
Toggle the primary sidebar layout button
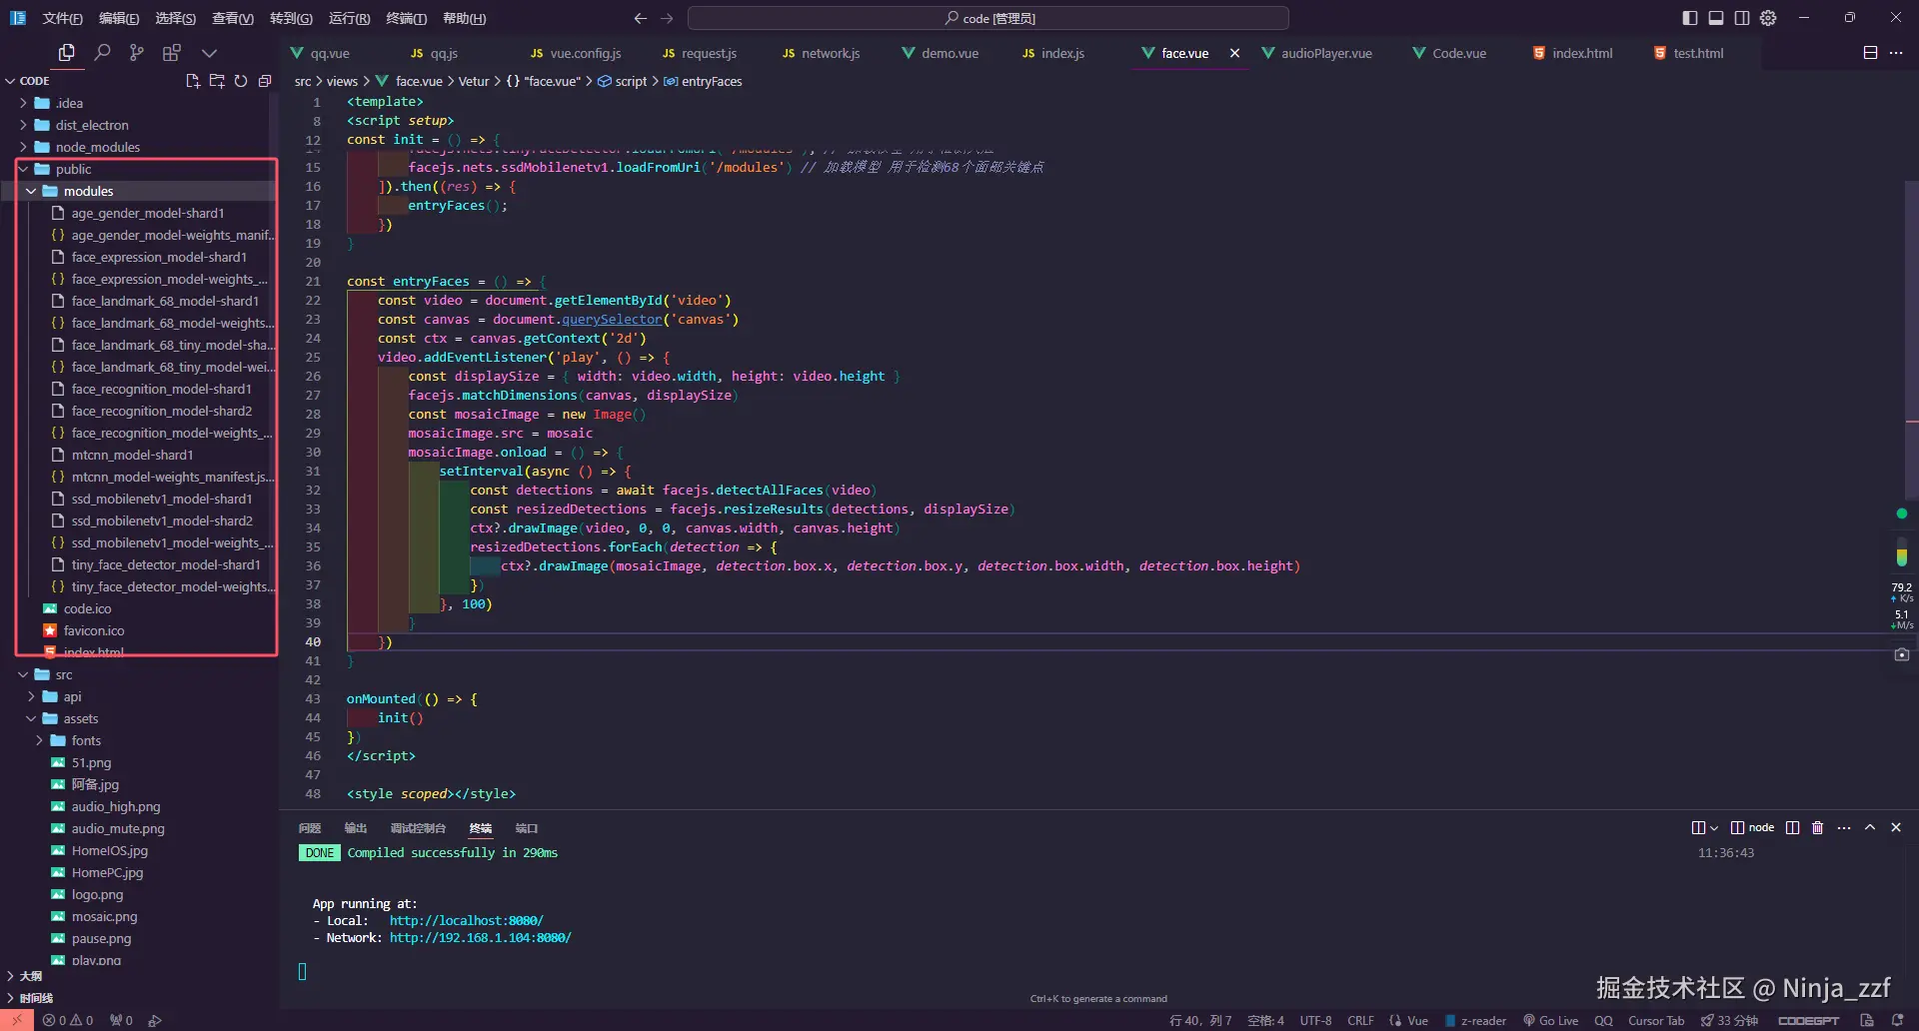[1690, 18]
